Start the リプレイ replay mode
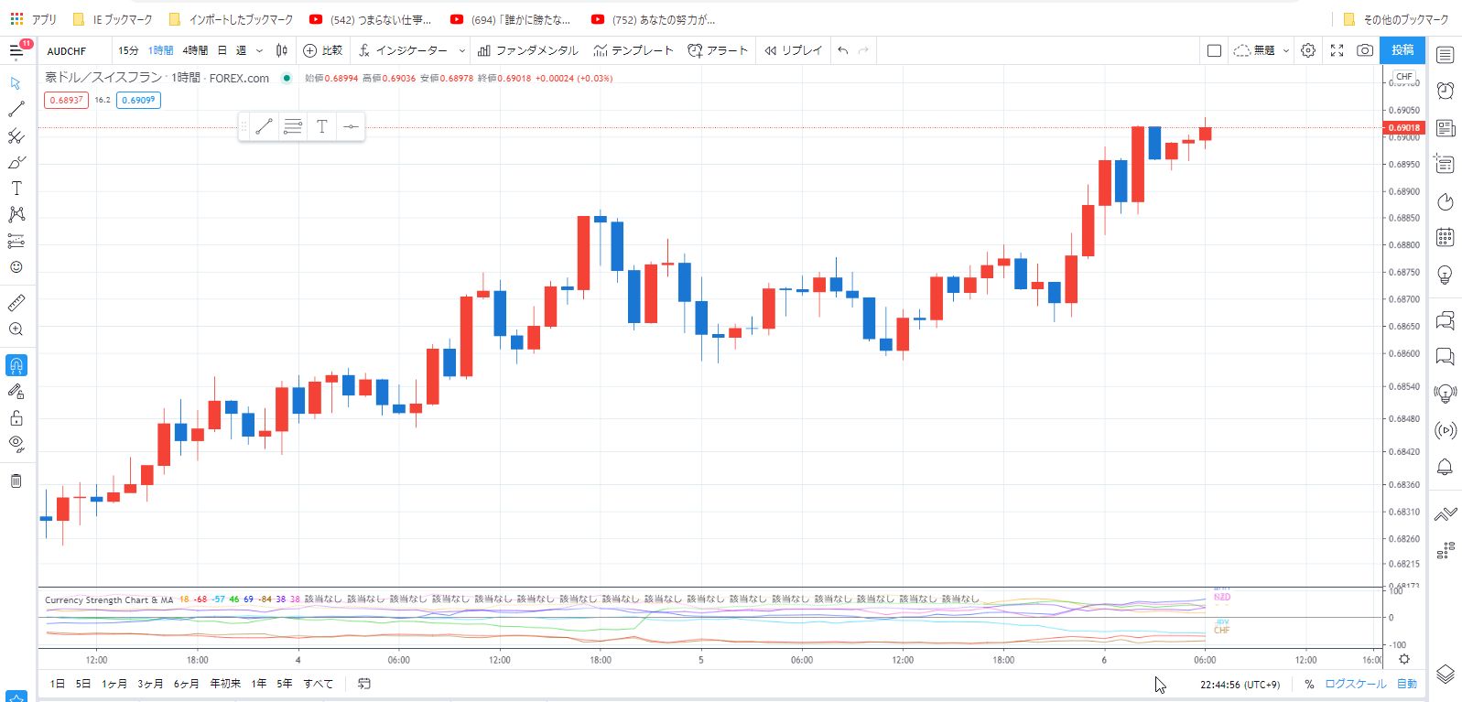 793,50
